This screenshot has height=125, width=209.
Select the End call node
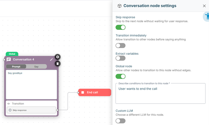click(x=95, y=92)
